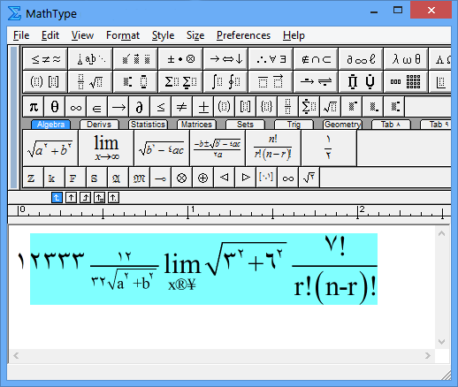Screen dimensions: 458x387
Task: Click the vertical scrollbar down arrow
Action: 441,342
